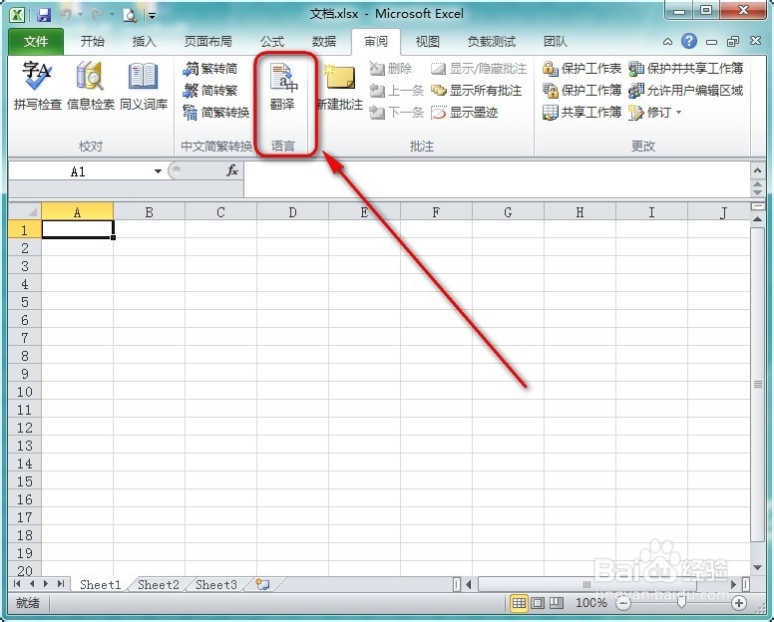This screenshot has height=622, width=774.
Task: Open the Name Box dropdown arrow
Action: tap(158, 171)
